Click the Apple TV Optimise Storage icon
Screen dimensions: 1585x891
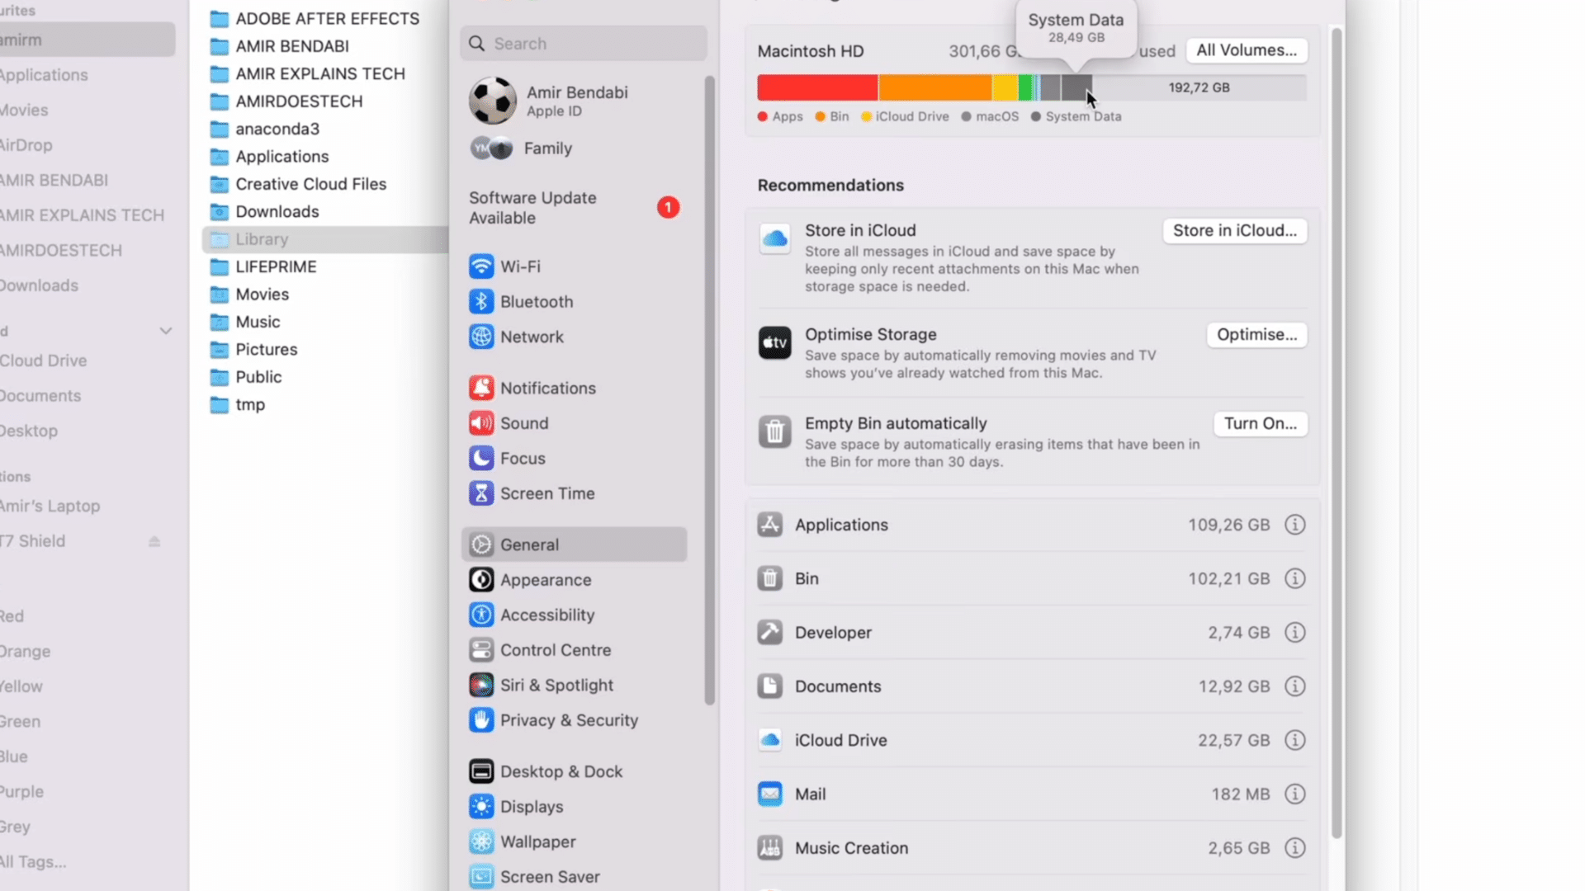pos(774,343)
